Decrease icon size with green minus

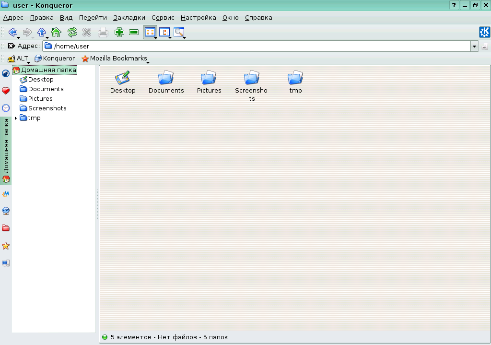[134, 32]
